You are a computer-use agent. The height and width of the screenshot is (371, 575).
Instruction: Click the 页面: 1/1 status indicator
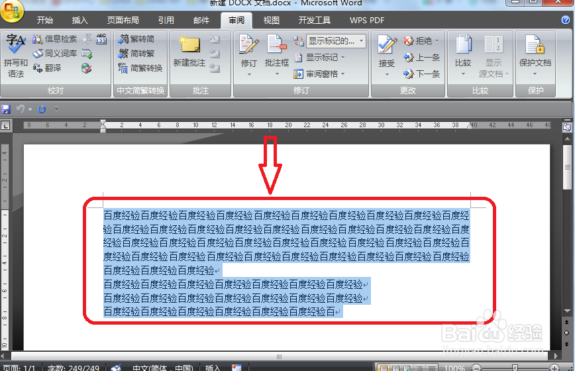tap(19, 368)
